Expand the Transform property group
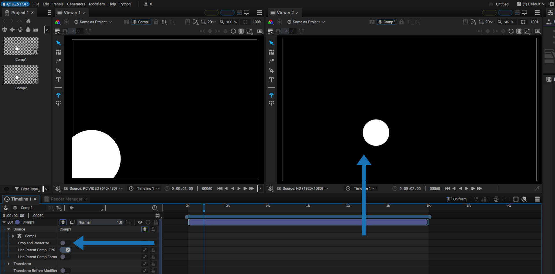This screenshot has height=274, width=555. pyautogui.click(x=9, y=264)
